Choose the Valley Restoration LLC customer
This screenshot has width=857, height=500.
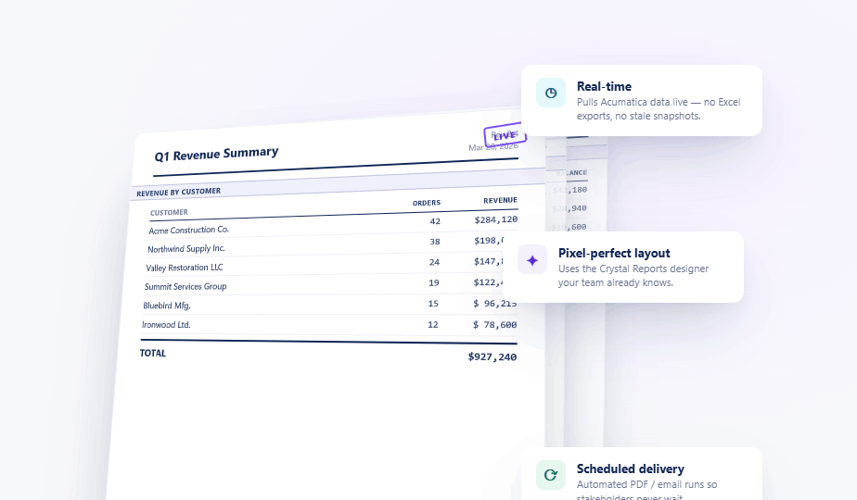click(x=184, y=268)
